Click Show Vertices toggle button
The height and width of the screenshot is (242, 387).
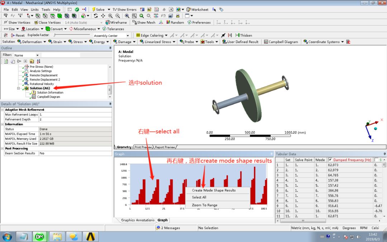click(17, 22)
